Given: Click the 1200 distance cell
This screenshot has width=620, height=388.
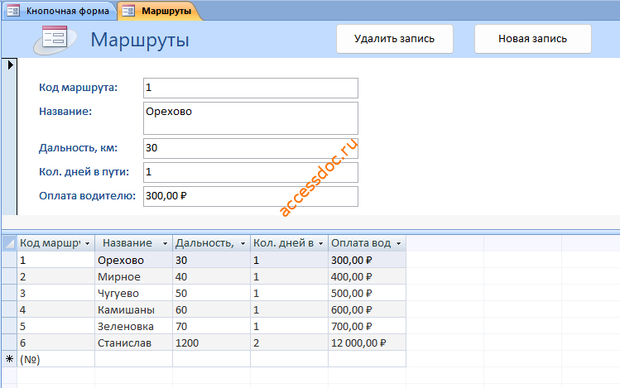Looking at the screenshot, I should click(x=211, y=342).
